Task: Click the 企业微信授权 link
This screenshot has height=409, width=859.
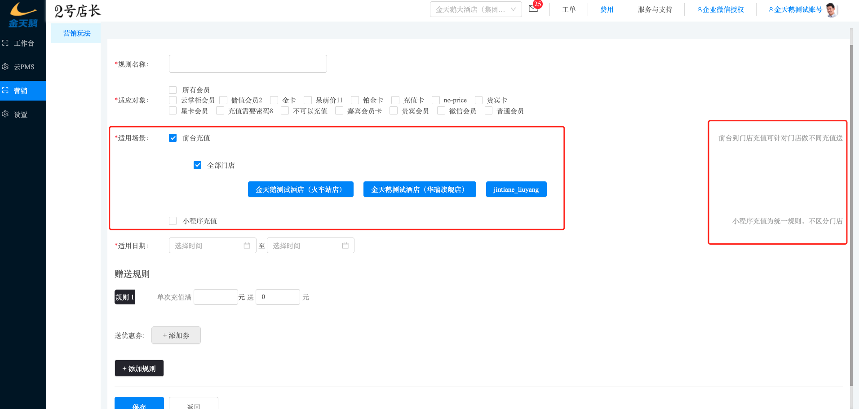Action: [x=721, y=9]
